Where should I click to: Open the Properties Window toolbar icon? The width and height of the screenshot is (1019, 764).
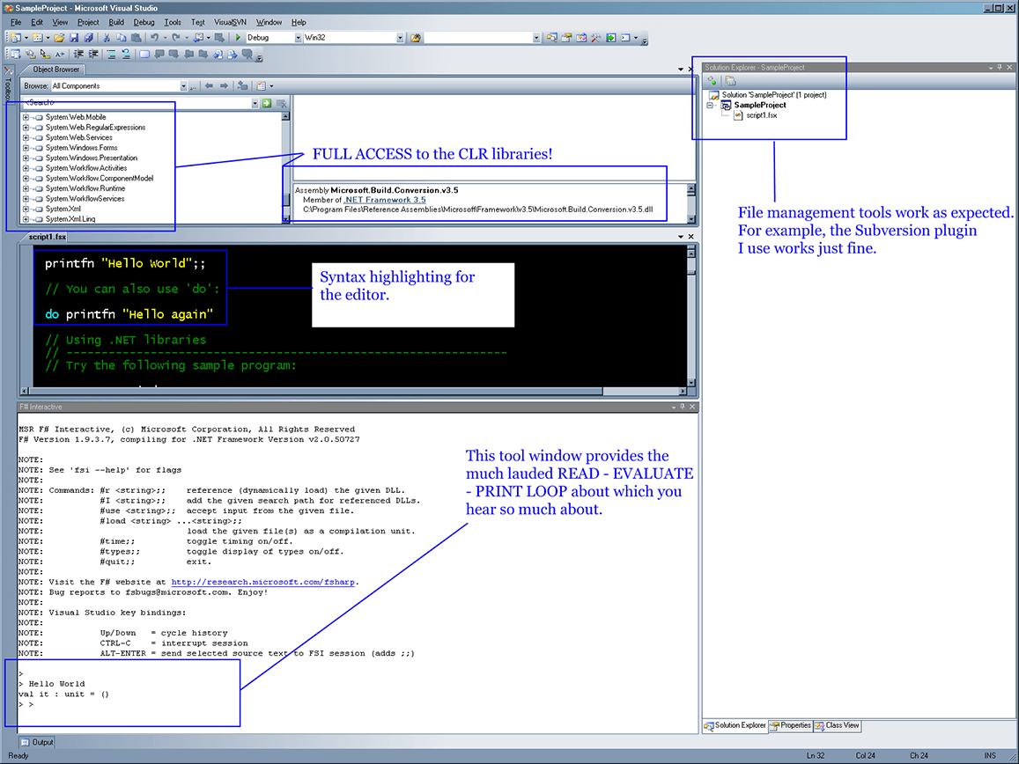566,38
